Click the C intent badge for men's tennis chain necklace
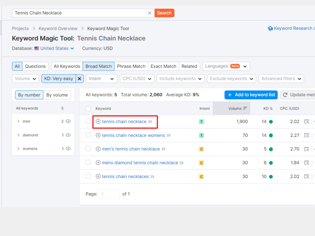The image size is (315, 236). click(201, 149)
